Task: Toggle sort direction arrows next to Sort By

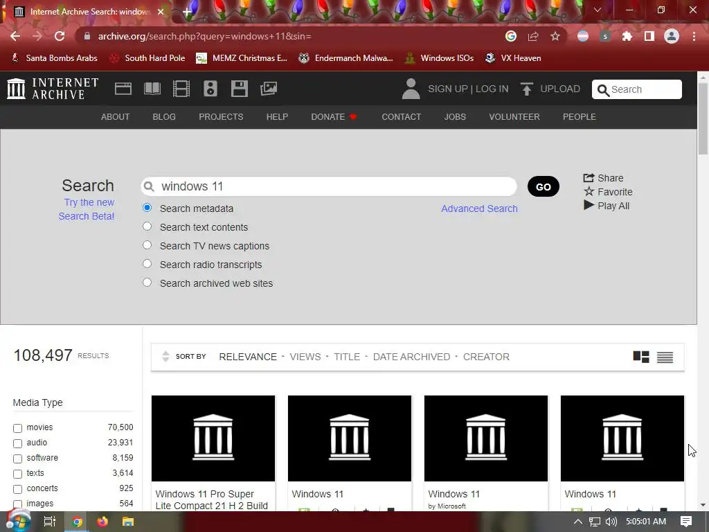Action: click(x=165, y=357)
